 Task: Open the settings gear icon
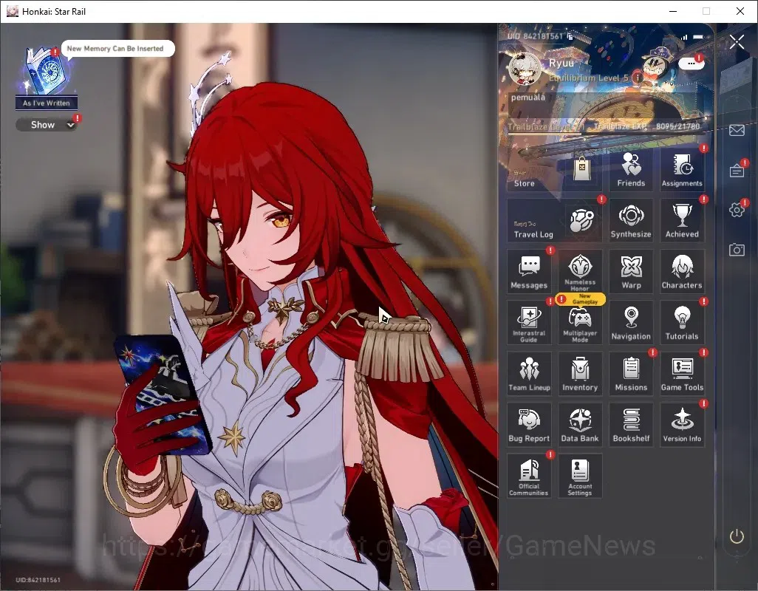(737, 210)
